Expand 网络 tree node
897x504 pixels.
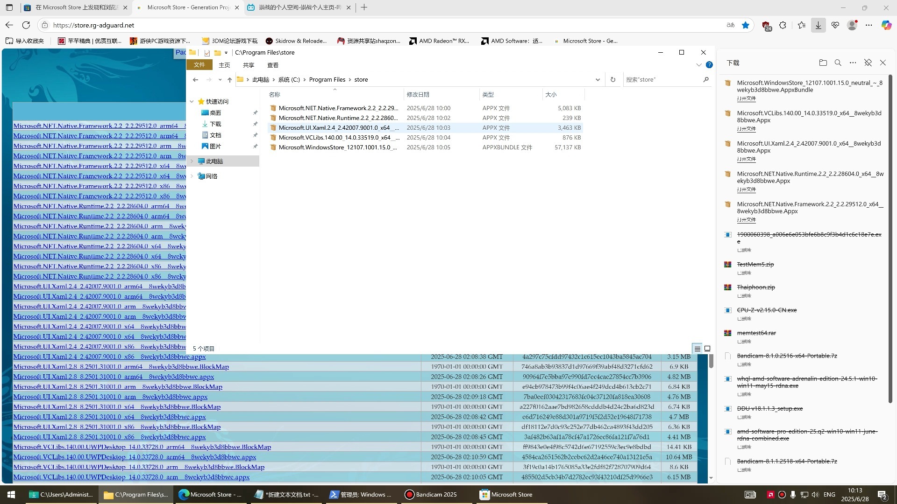(192, 176)
